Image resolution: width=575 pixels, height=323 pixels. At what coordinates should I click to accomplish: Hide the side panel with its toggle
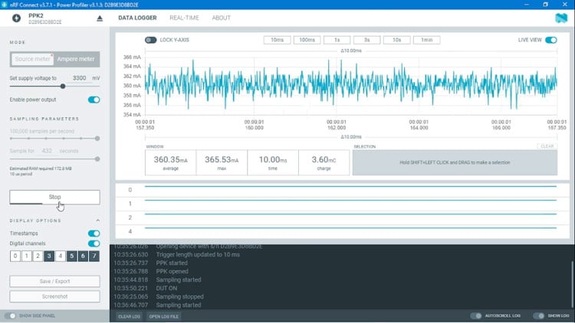(11, 315)
